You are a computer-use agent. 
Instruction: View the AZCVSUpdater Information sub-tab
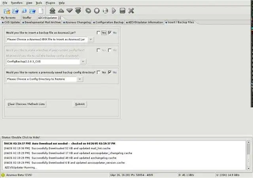144,22
